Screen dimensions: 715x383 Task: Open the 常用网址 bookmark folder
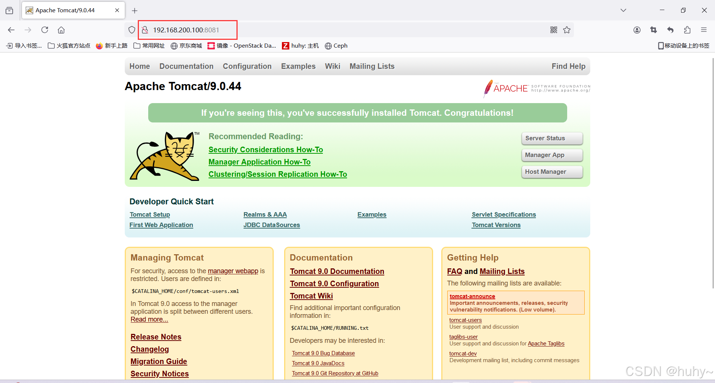click(149, 46)
